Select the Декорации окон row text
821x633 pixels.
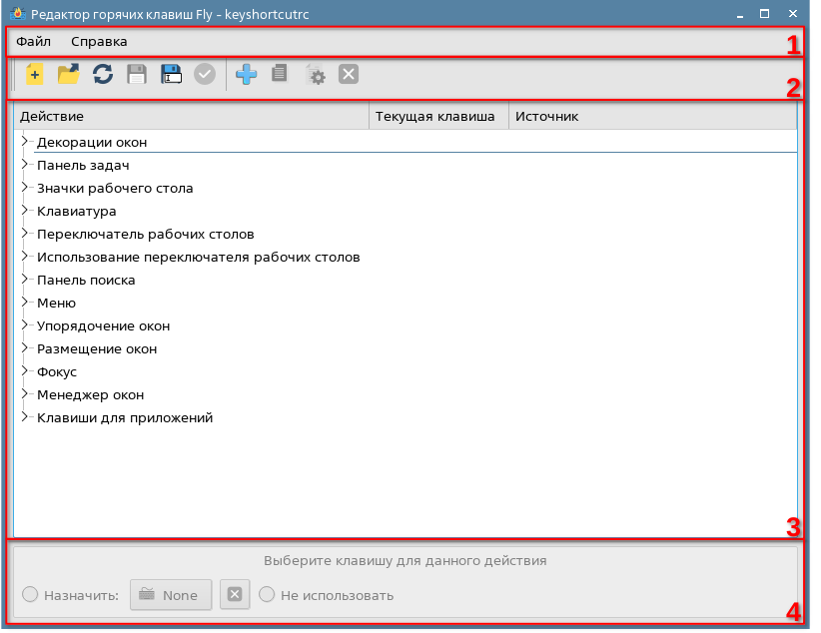pos(92,143)
